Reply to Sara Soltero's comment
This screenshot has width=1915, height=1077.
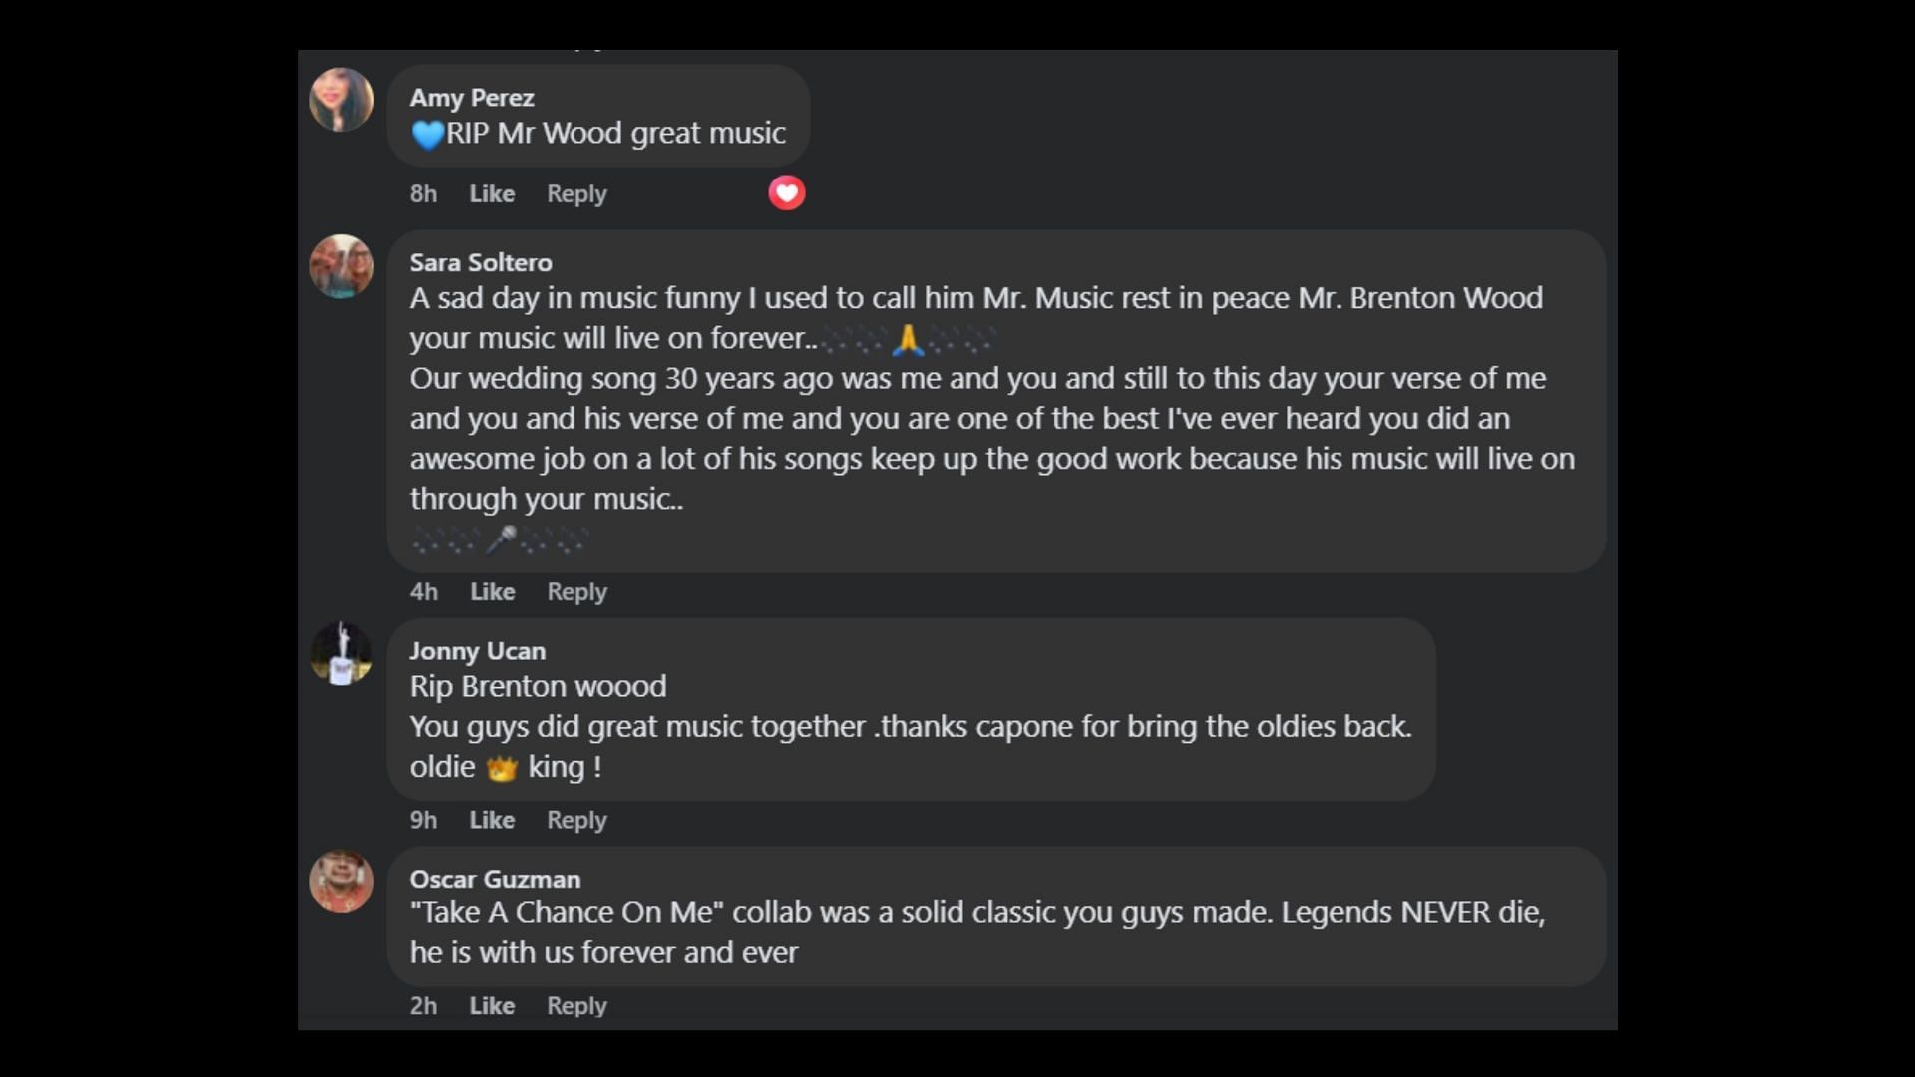(x=576, y=592)
